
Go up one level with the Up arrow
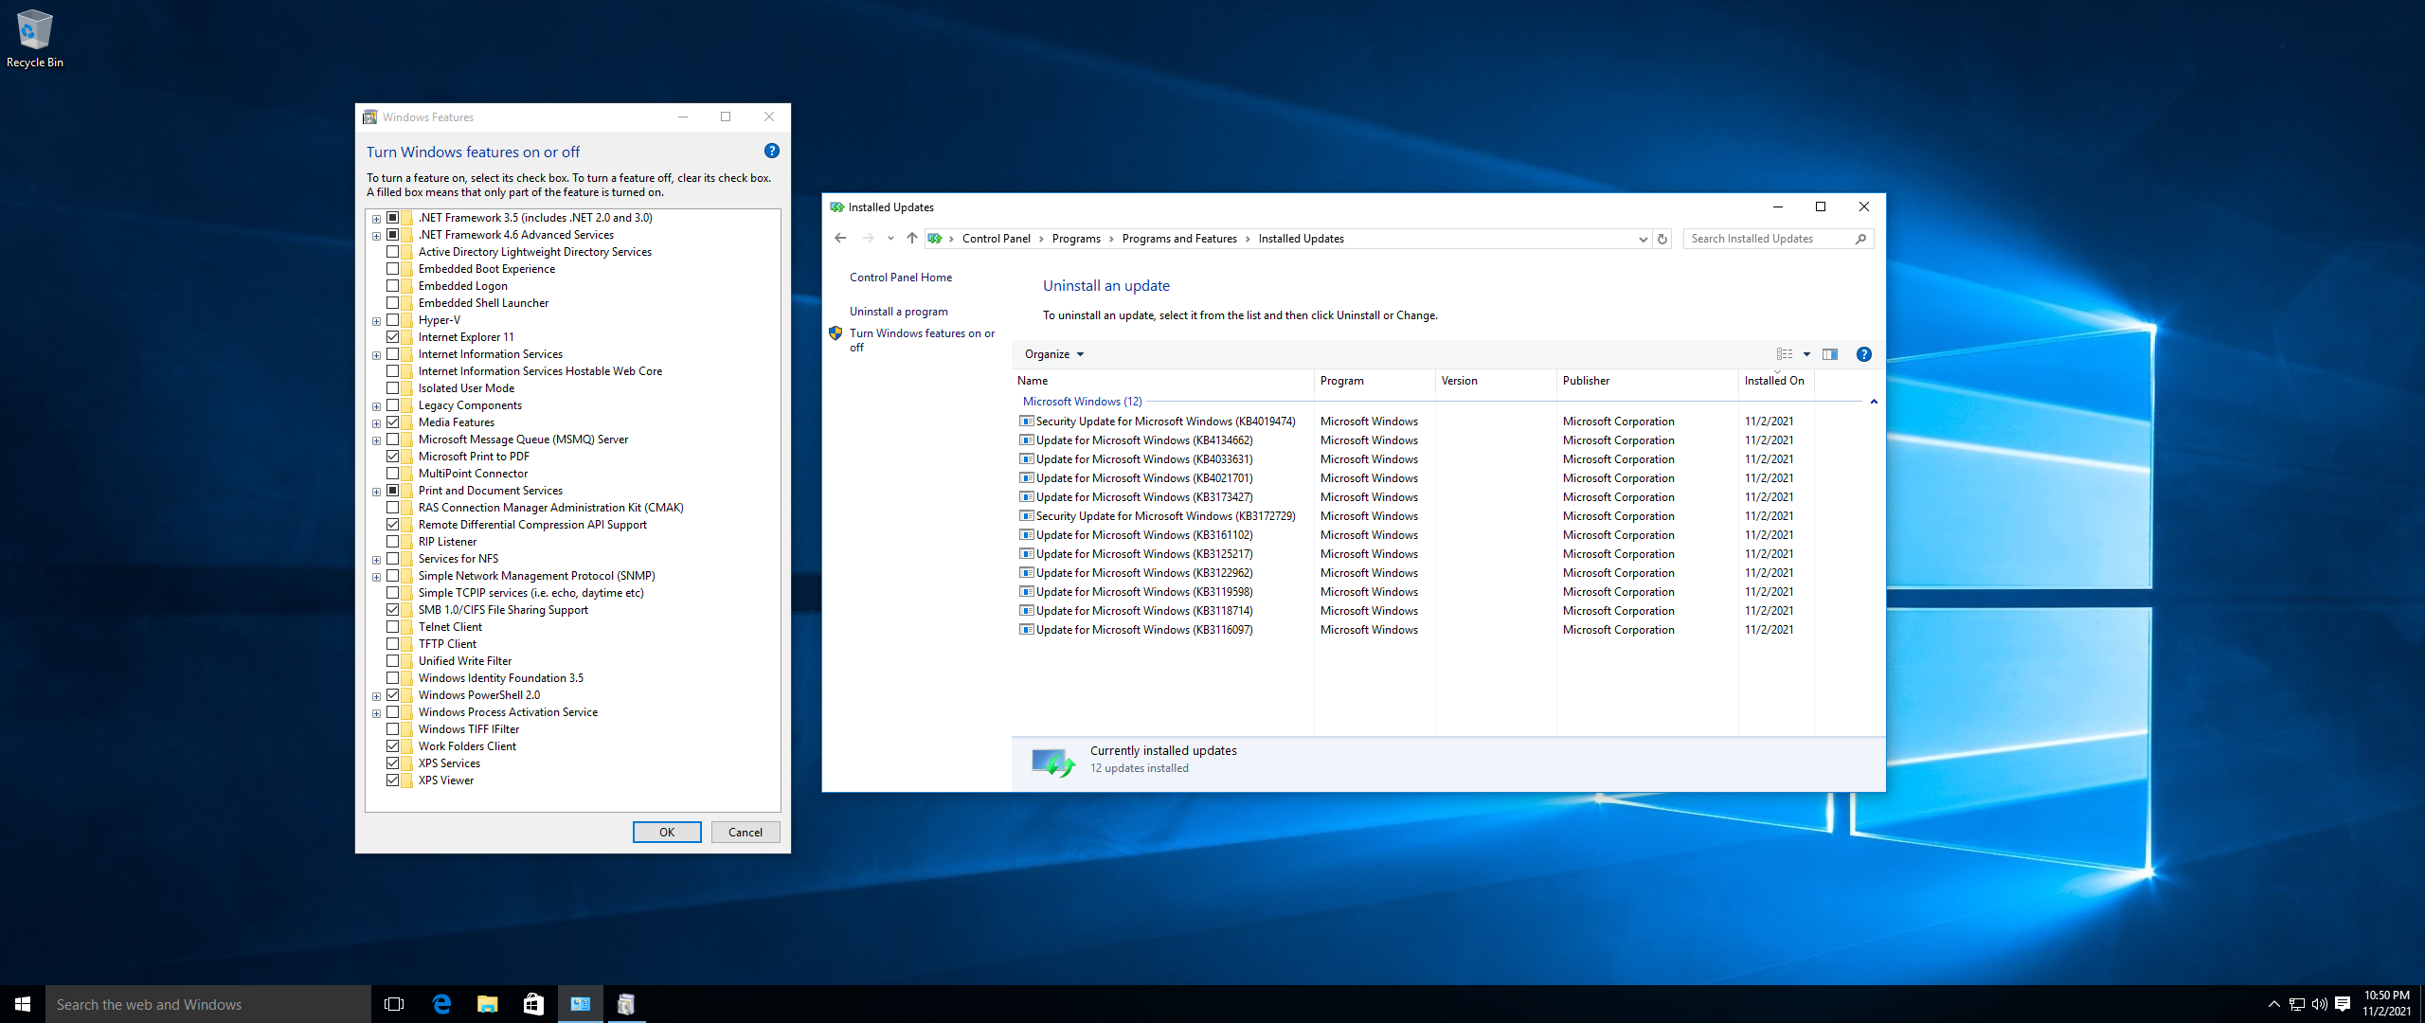click(x=911, y=239)
